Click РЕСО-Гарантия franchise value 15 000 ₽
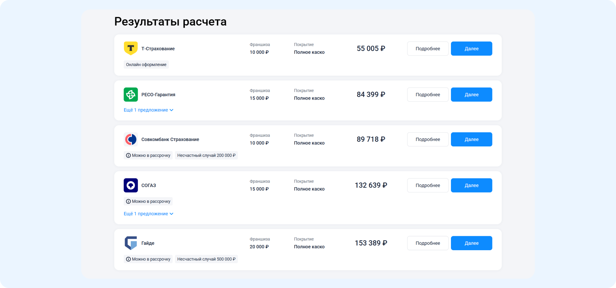This screenshot has width=616, height=288. (x=259, y=98)
